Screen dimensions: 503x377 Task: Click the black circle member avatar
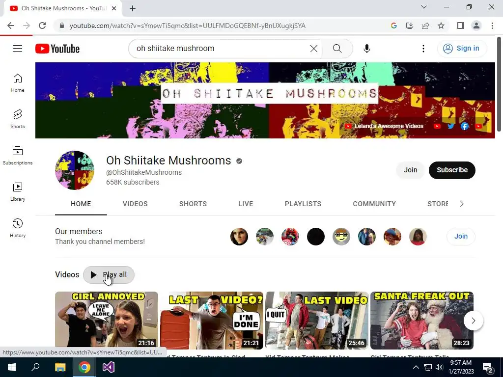tap(316, 237)
